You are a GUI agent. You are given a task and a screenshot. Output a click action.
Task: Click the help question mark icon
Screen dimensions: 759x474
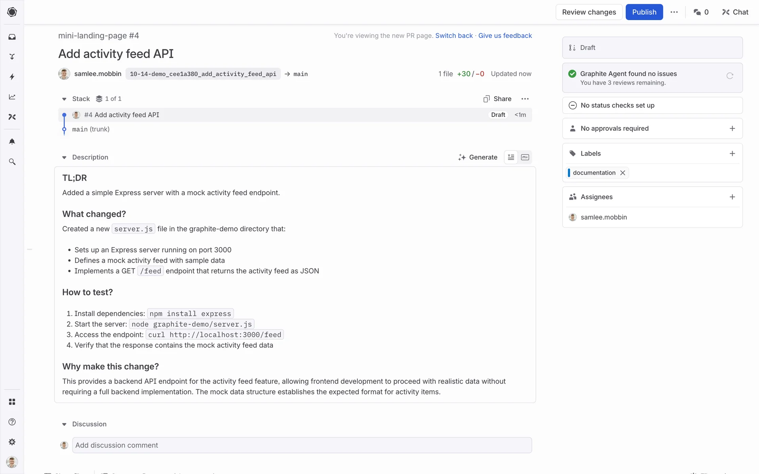point(12,422)
